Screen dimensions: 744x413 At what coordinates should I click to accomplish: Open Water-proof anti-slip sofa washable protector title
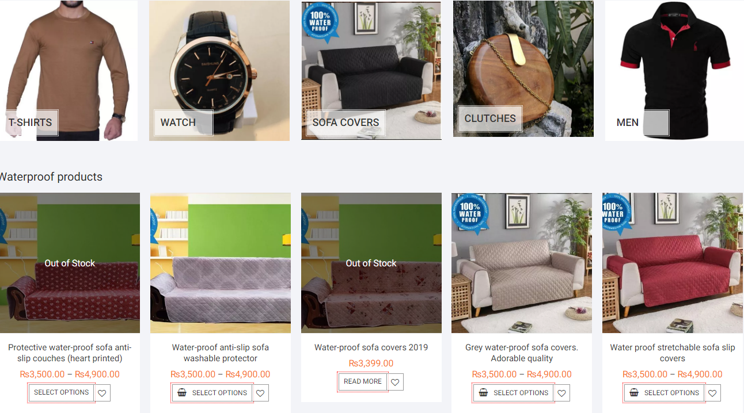coord(221,353)
